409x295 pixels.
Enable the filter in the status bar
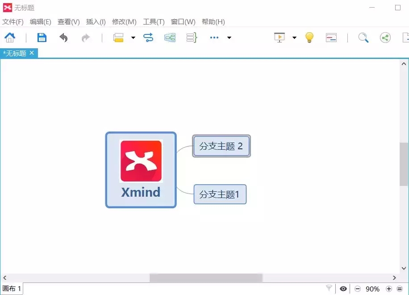point(329,289)
